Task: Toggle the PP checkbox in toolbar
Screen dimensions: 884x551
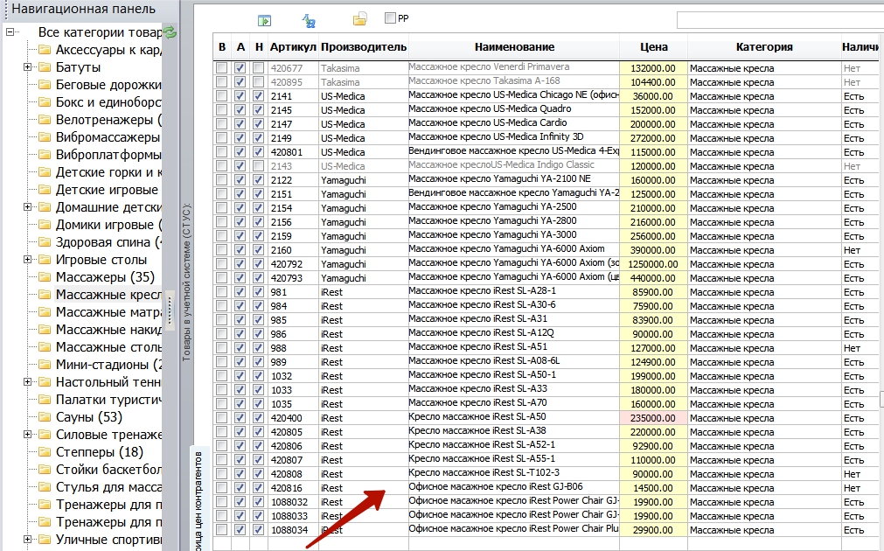Action: (390, 18)
